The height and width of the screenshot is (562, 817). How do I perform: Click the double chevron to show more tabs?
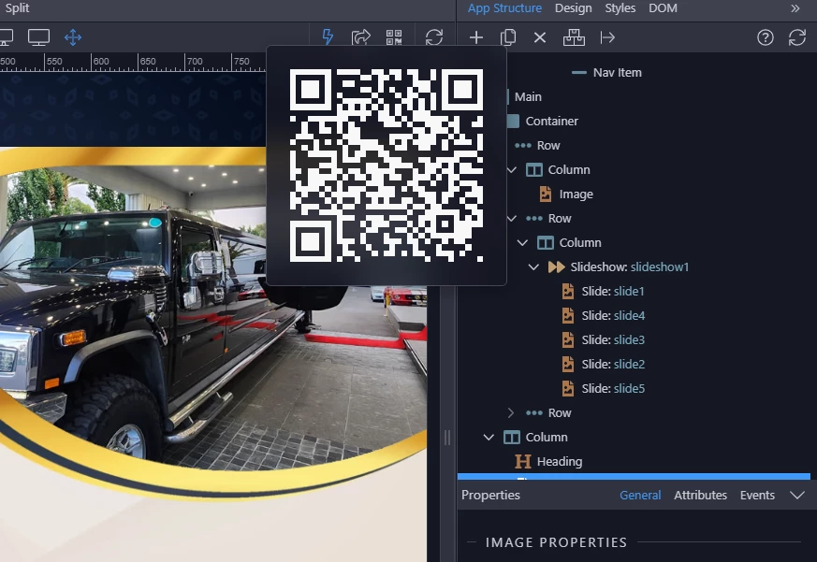click(795, 8)
